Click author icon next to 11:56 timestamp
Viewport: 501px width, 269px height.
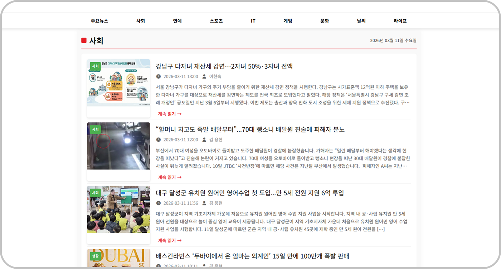(x=204, y=203)
